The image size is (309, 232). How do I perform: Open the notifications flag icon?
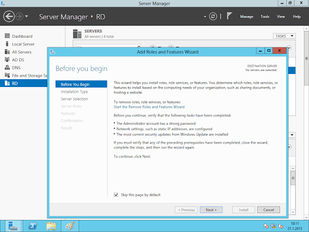229,16
